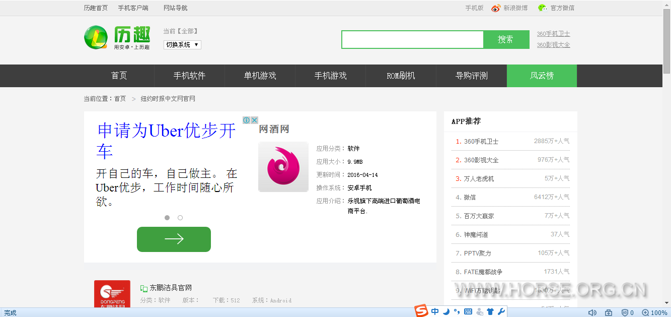Open the ad-block shield icon
Screen dimensions: 671x317
[x=625, y=313]
